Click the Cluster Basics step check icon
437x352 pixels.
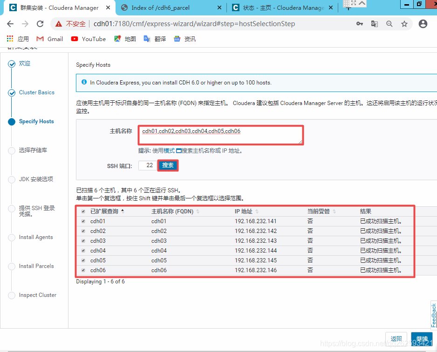[12, 93]
